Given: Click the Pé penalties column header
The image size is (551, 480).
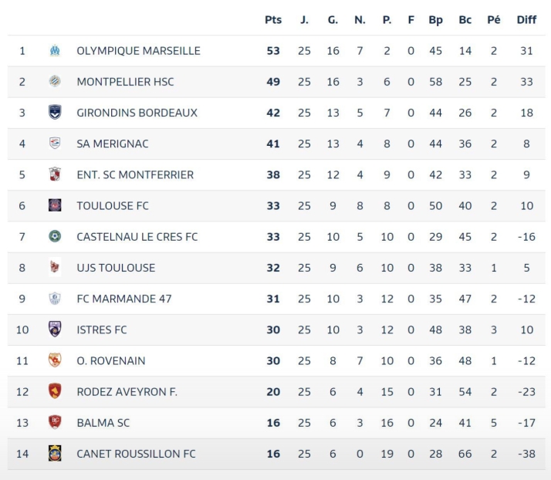Looking at the screenshot, I should (494, 20).
